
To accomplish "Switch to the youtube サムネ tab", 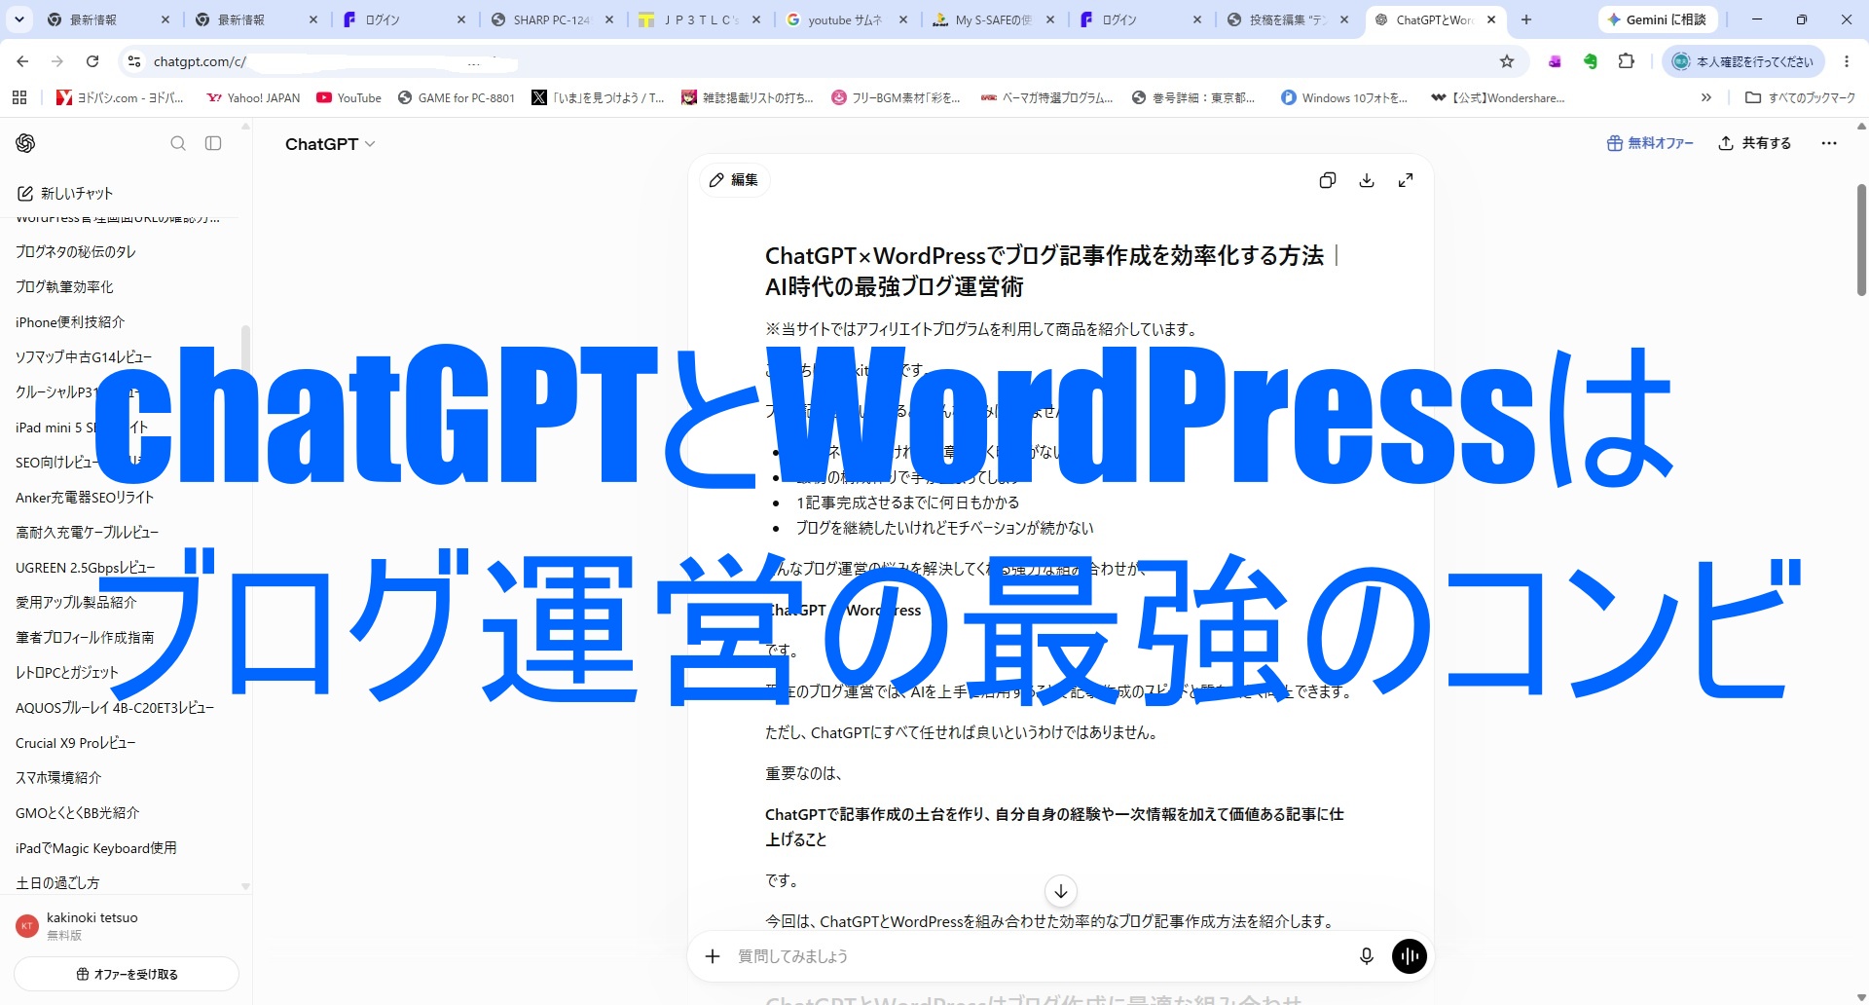I will (x=845, y=19).
